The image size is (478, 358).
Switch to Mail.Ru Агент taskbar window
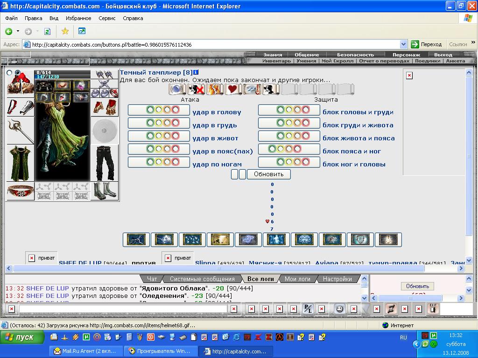(x=86, y=351)
